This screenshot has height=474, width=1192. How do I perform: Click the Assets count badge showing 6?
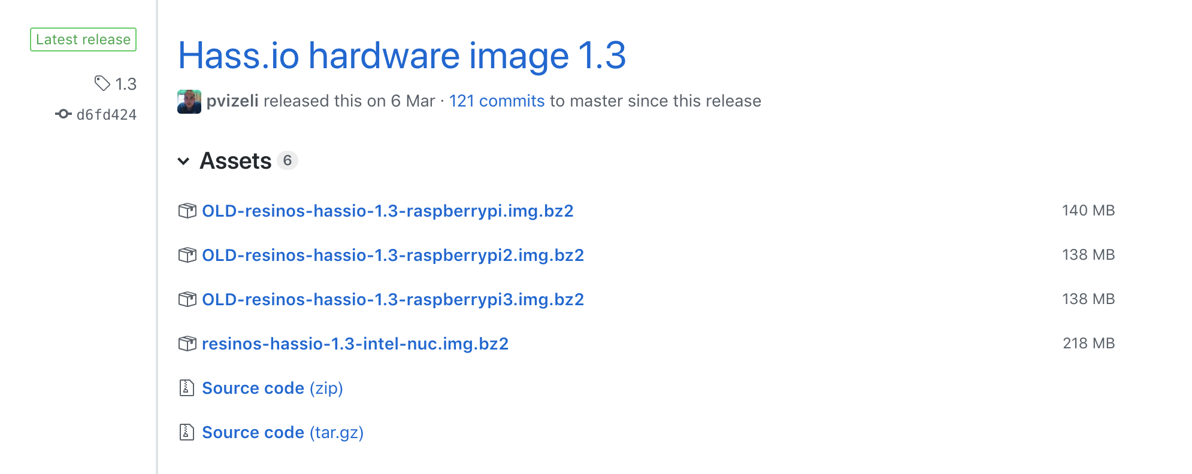tap(288, 160)
